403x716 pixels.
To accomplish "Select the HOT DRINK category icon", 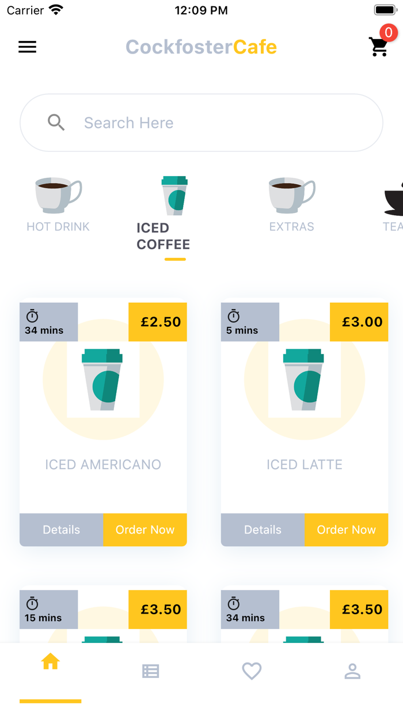I will click(58, 195).
